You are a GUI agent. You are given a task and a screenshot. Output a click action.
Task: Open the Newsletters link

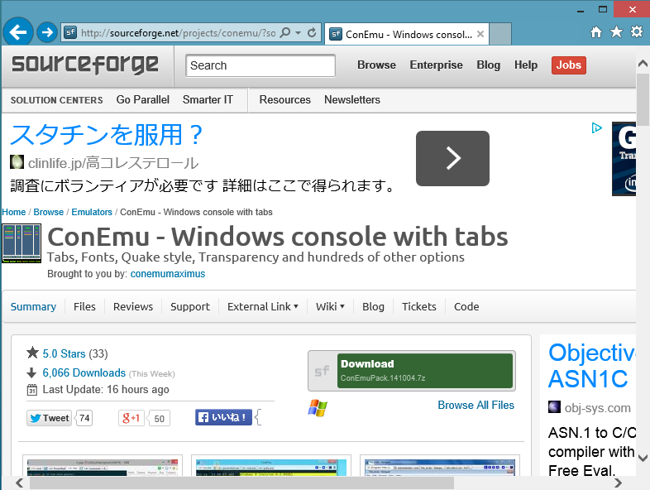[352, 100]
